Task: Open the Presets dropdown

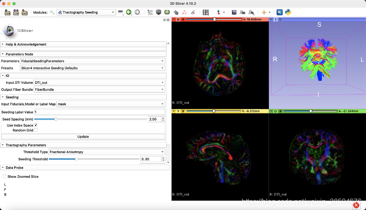Action: coord(93,68)
